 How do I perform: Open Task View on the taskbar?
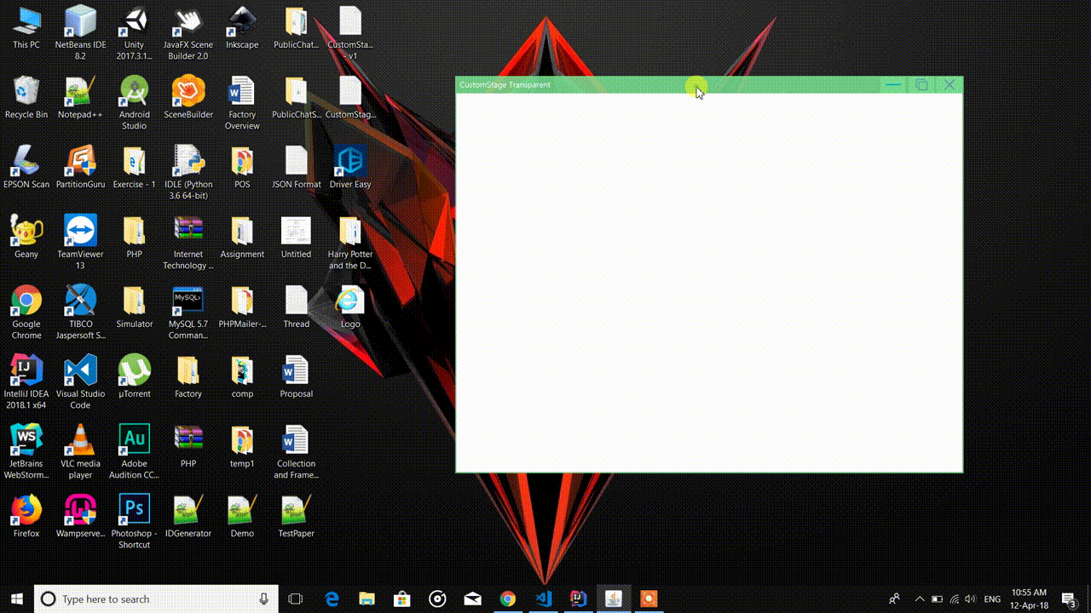pyautogui.click(x=295, y=599)
